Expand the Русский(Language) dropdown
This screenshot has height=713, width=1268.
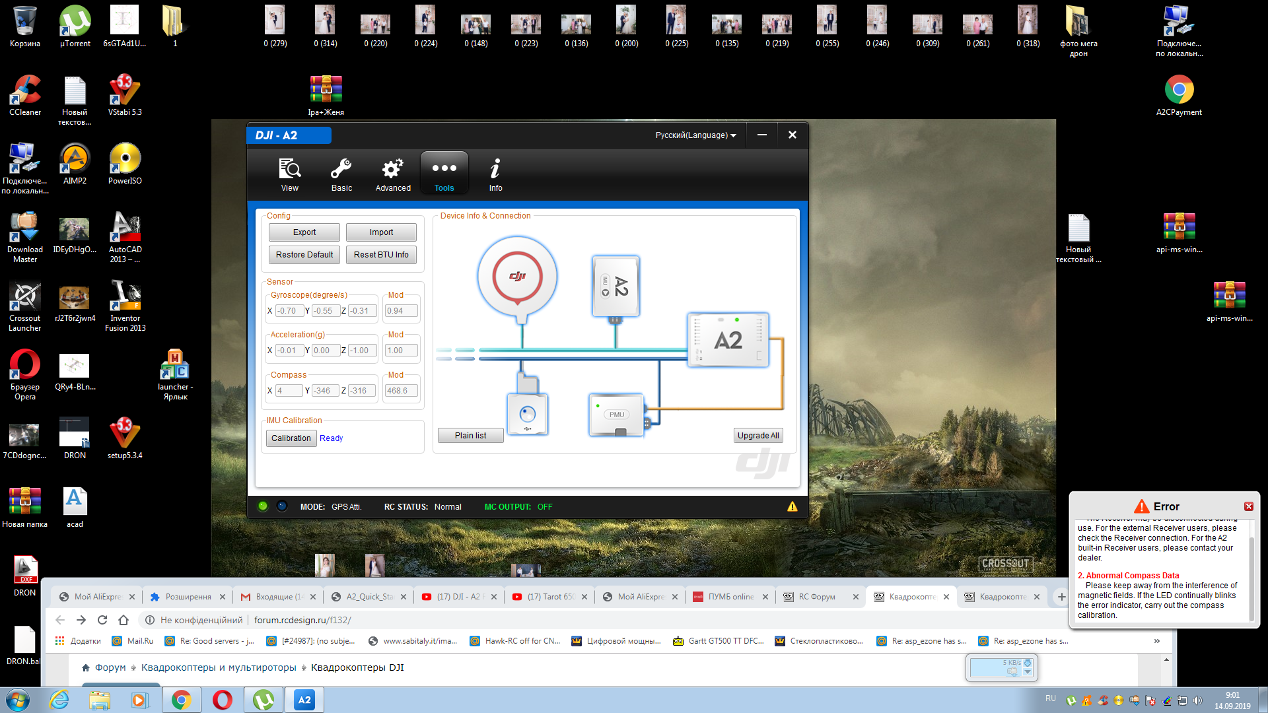coord(695,135)
